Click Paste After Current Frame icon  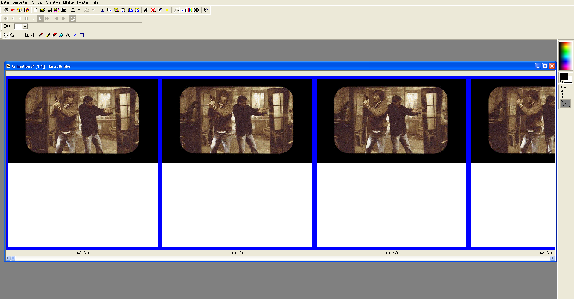coord(130,10)
